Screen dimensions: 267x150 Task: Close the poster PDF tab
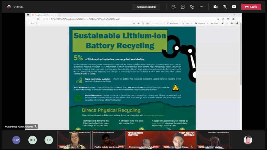pyautogui.click(x=56, y=15)
